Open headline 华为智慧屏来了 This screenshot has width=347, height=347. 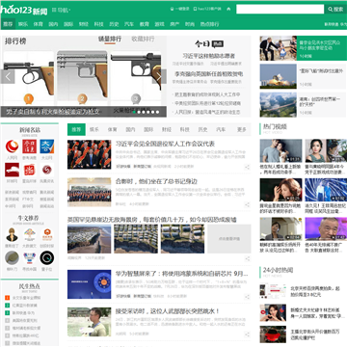pos(182,274)
